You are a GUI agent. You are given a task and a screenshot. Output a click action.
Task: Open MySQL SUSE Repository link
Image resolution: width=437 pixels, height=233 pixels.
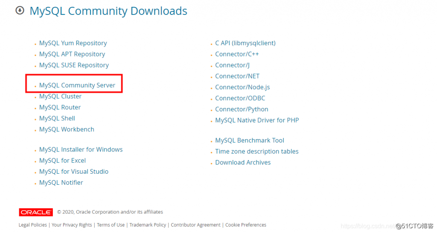tap(74, 65)
